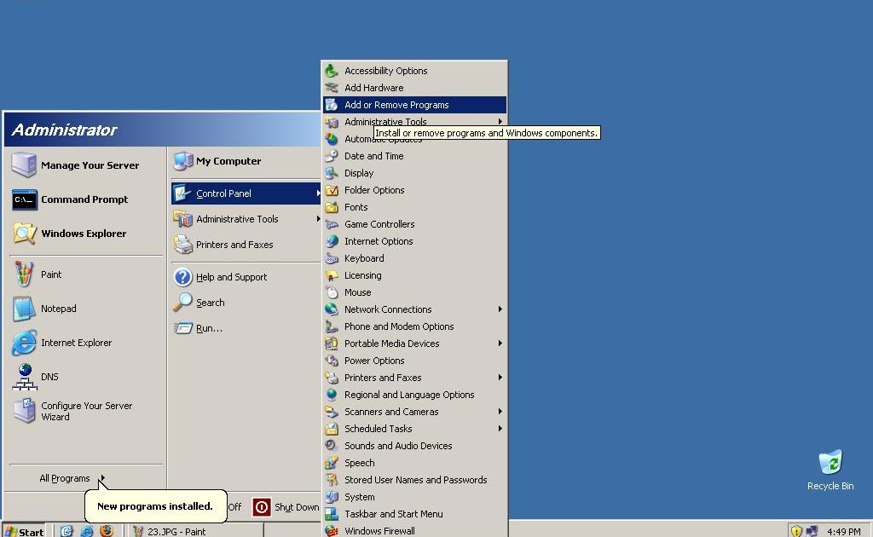Open the Mouse icon
This screenshot has height=537, width=873.
(332, 292)
